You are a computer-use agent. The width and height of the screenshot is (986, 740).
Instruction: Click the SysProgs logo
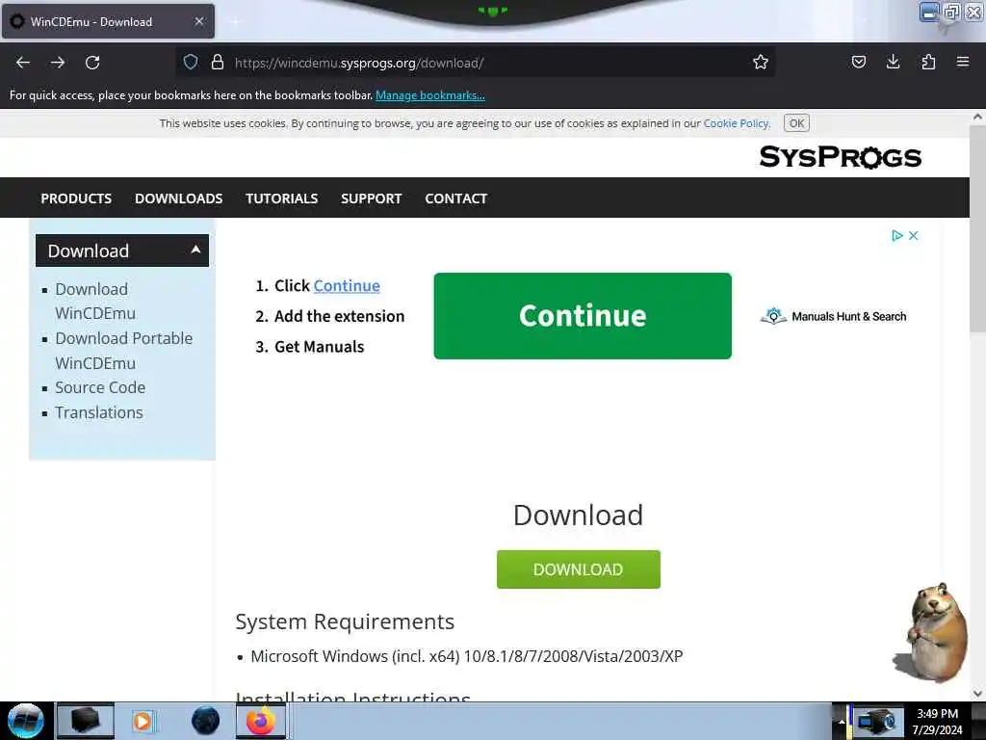pos(840,157)
